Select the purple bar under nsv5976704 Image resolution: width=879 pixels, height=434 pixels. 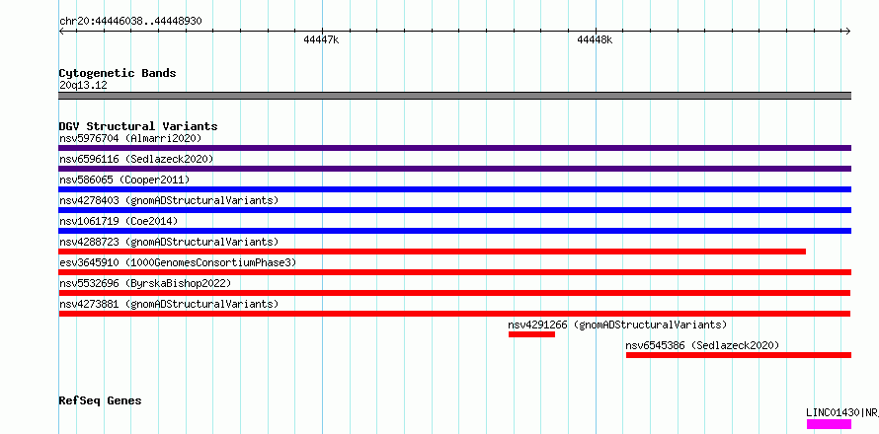click(x=454, y=148)
